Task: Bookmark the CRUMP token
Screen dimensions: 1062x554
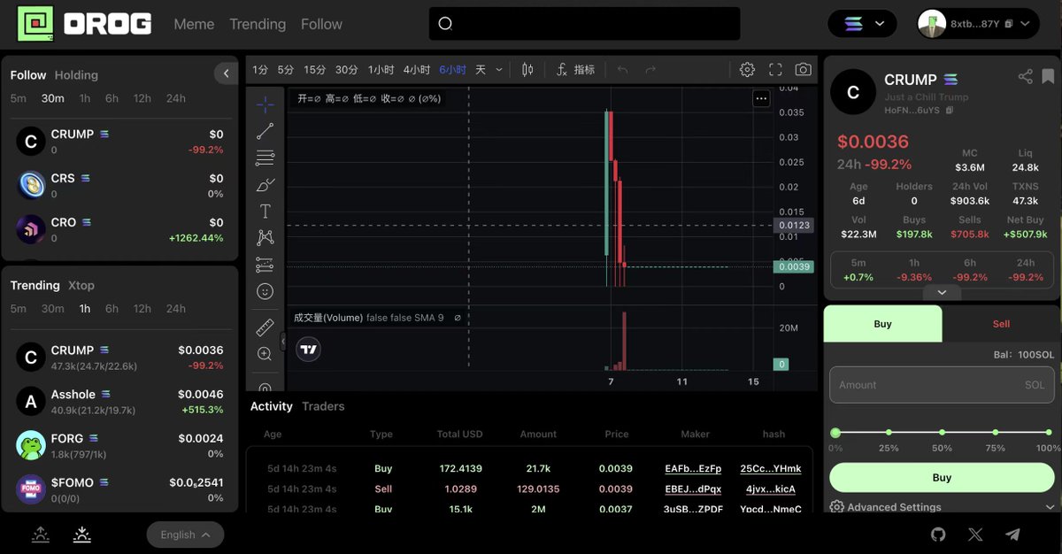Action: click(x=1048, y=77)
